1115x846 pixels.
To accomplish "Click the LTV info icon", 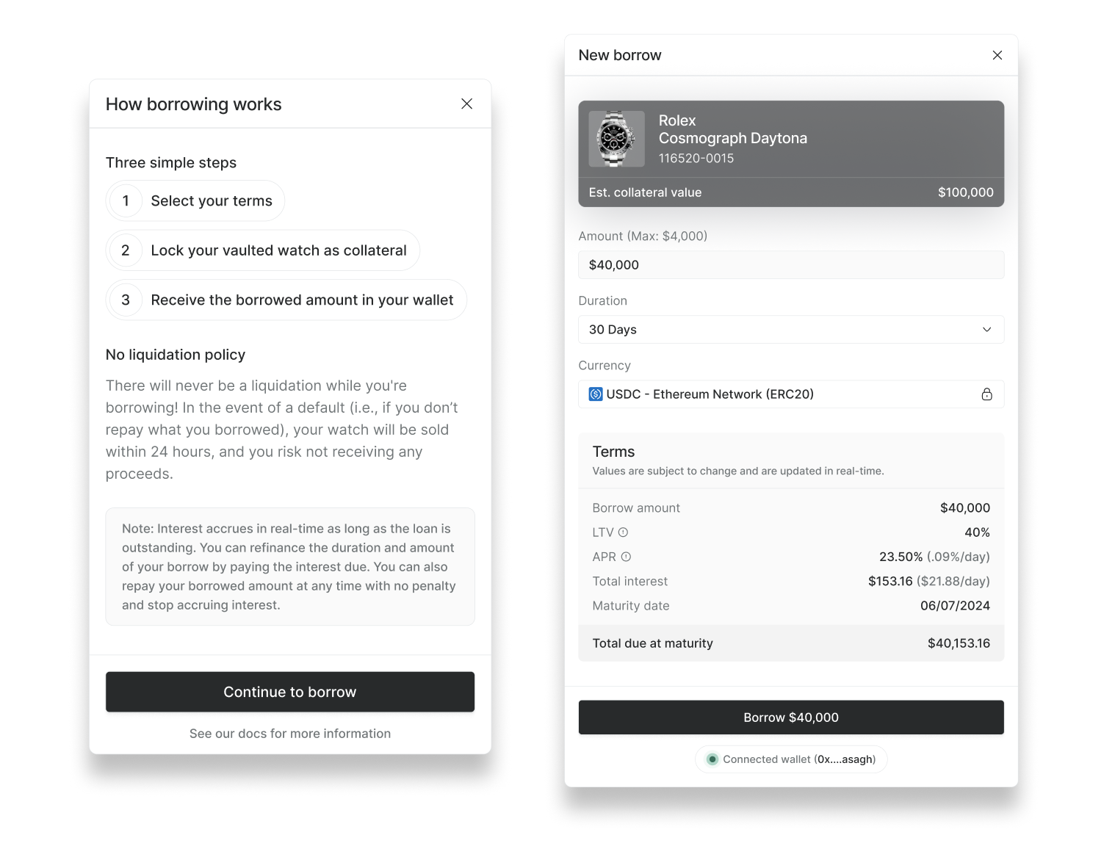I will click(623, 532).
